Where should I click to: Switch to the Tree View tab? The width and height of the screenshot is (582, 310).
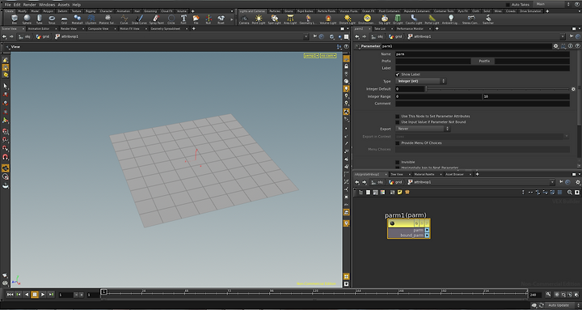click(397, 174)
